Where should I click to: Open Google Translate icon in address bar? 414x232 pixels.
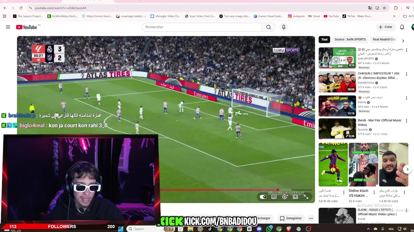point(370,8)
